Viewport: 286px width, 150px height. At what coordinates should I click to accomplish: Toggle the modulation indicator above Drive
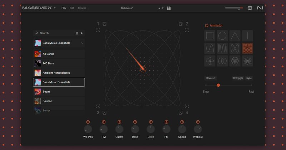(151, 122)
